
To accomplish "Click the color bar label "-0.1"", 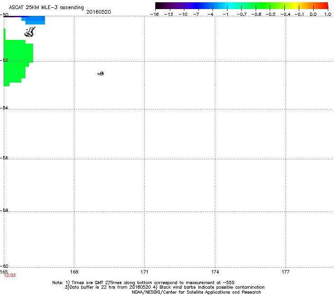I will coord(299,15).
